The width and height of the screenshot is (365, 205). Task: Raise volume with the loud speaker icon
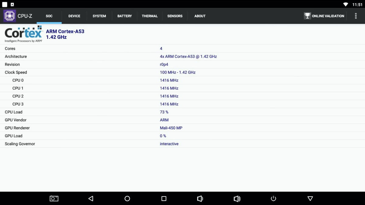click(x=237, y=198)
